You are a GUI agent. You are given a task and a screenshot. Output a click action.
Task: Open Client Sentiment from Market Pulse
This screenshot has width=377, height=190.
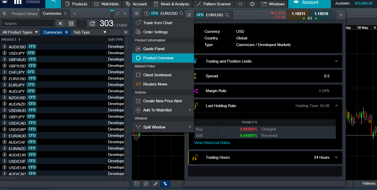163,75
